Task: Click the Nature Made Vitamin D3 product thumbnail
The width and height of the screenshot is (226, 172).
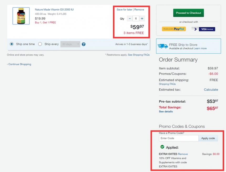Action: point(21,16)
